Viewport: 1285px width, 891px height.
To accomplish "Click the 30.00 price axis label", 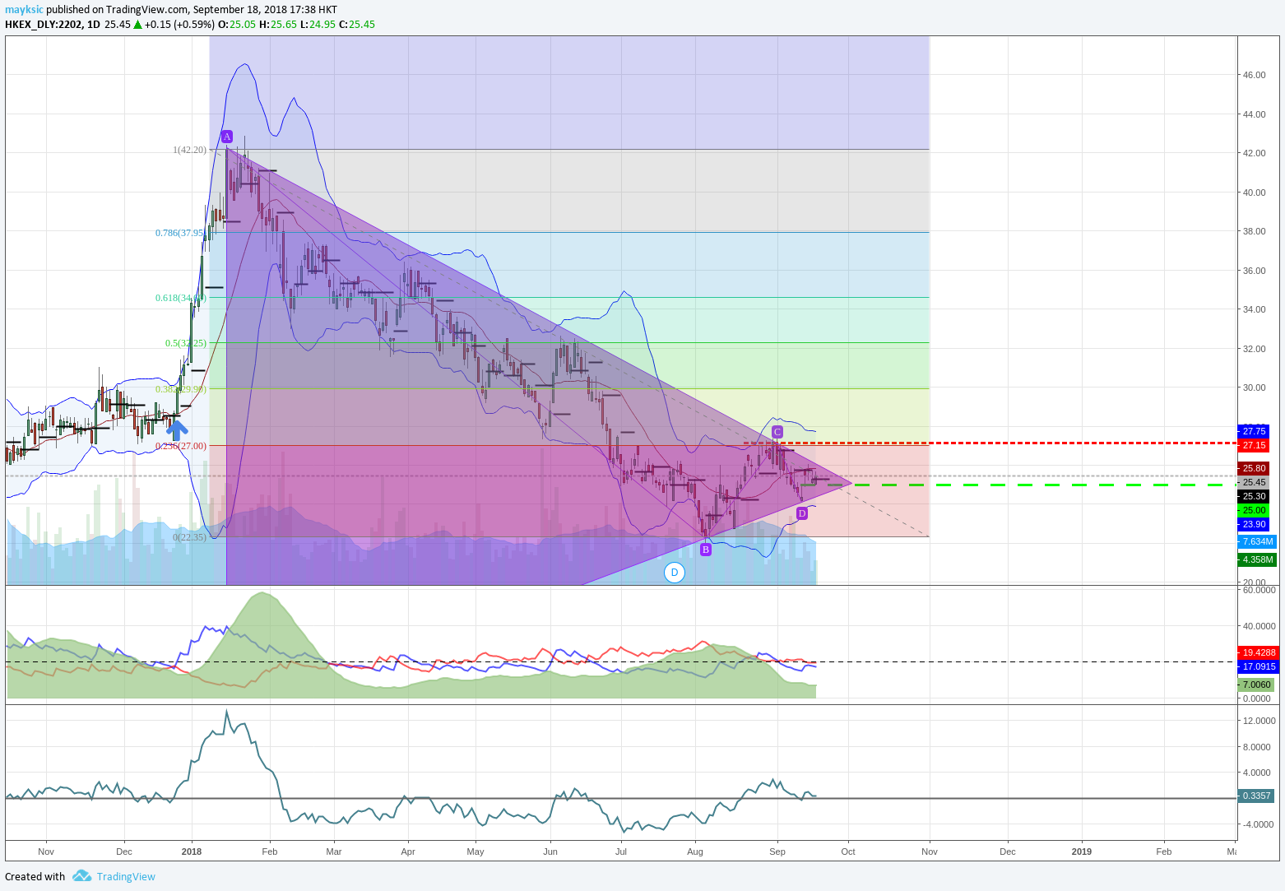I will tap(1255, 387).
